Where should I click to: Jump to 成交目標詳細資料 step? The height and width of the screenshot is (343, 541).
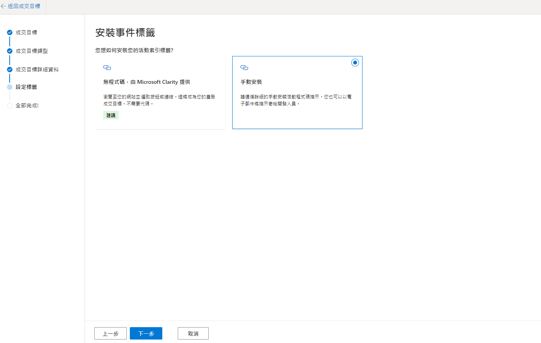coord(37,70)
